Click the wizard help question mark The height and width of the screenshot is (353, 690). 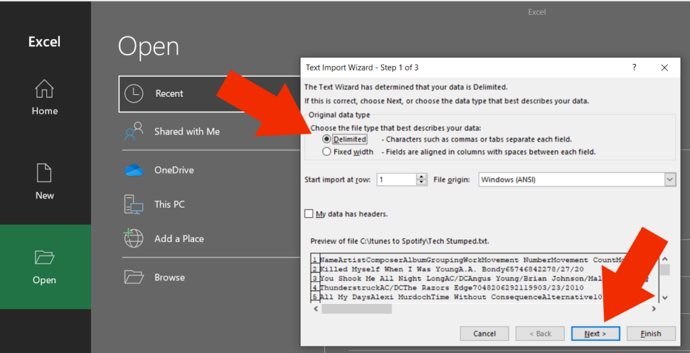pos(634,67)
